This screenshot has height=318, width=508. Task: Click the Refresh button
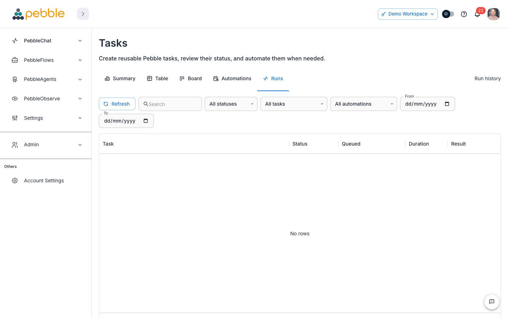[117, 104]
